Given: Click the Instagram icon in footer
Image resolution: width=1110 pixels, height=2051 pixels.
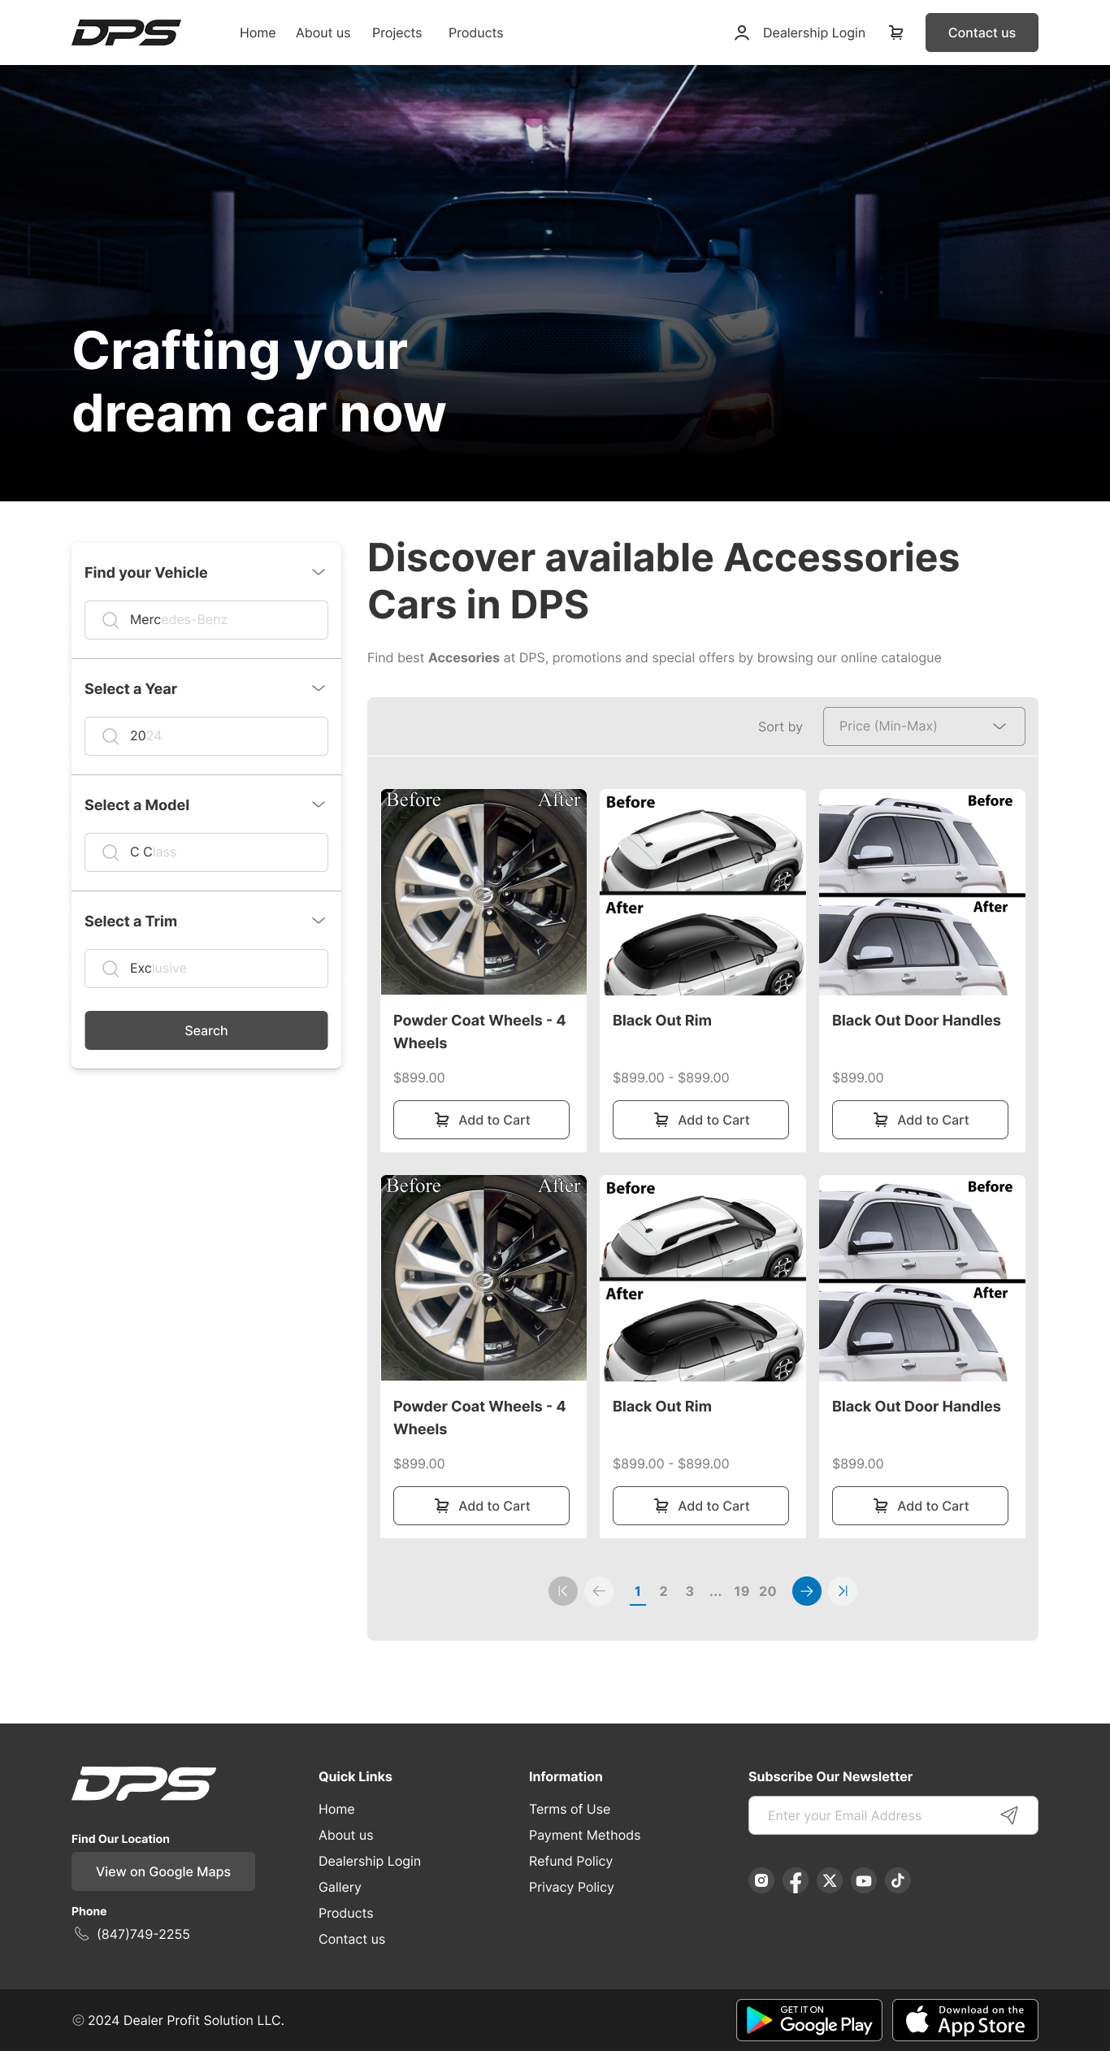Looking at the screenshot, I should (761, 1880).
